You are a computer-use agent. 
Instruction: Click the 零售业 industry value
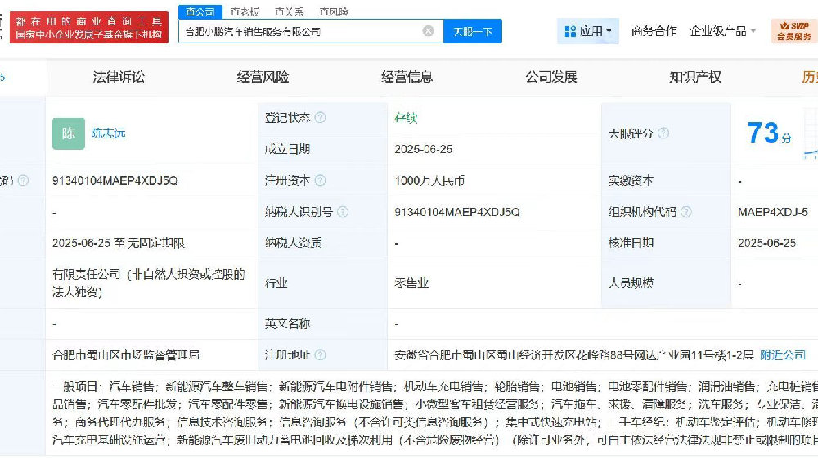[x=411, y=283]
